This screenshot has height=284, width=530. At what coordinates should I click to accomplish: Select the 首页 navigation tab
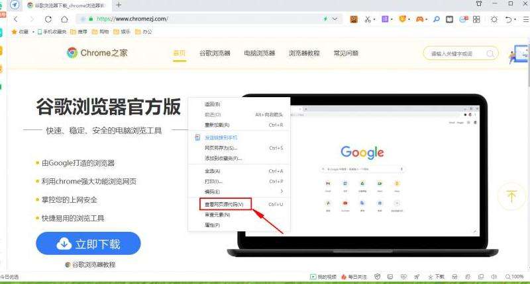point(180,53)
